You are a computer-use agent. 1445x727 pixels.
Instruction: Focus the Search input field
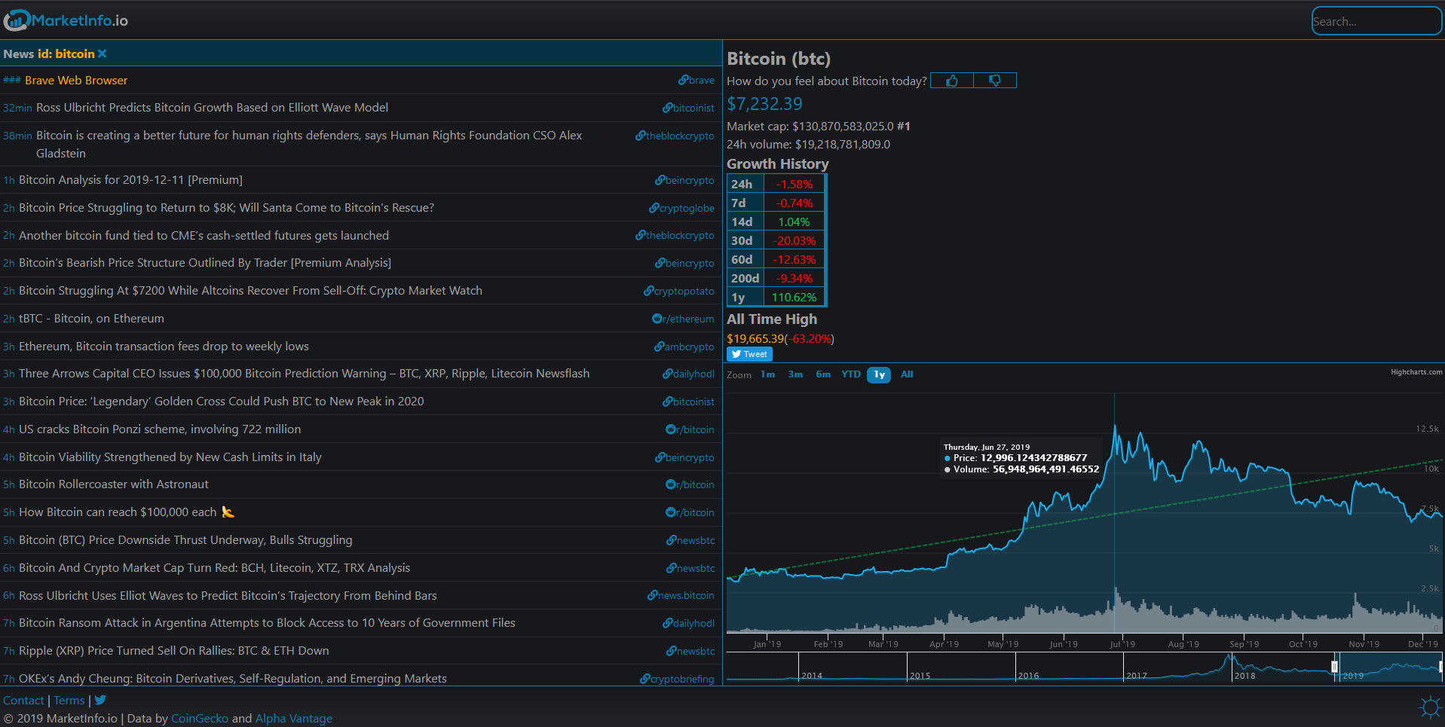coord(1376,21)
